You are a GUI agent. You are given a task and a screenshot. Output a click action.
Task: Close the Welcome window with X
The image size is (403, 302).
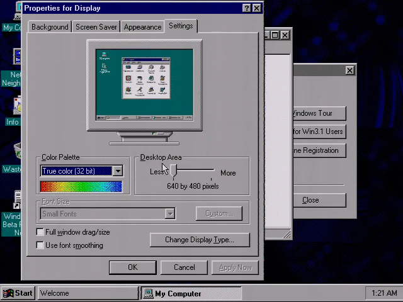pos(349,70)
